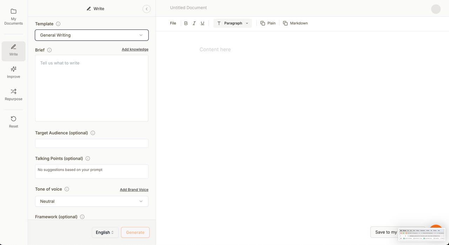Screen dimensions: 449x245
Task: Click the Target Audience input field
Action: coord(92,143)
